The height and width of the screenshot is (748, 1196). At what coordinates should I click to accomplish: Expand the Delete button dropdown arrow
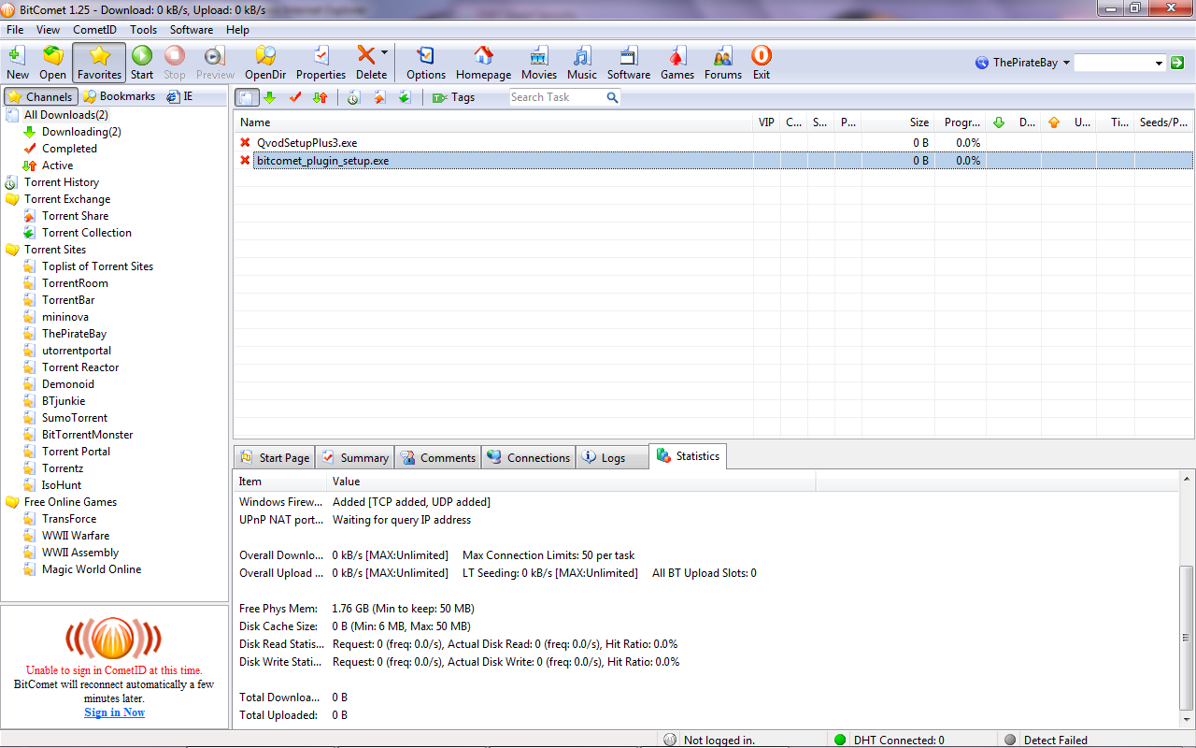coord(385,54)
